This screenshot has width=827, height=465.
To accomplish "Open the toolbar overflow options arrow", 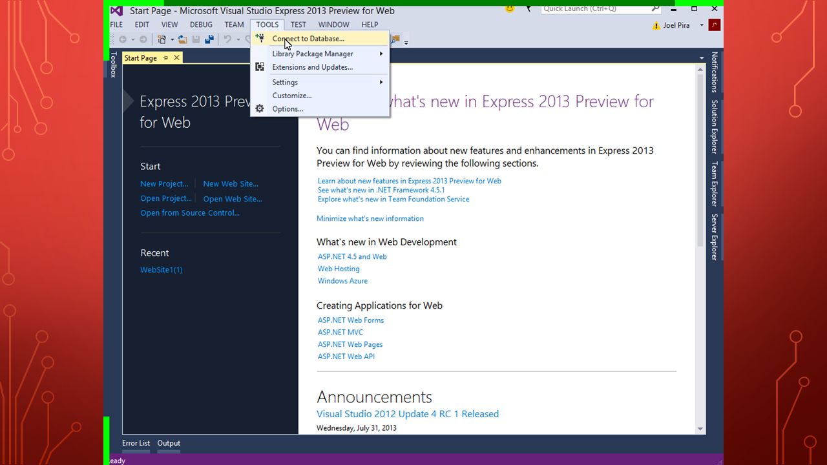I will point(406,41).
